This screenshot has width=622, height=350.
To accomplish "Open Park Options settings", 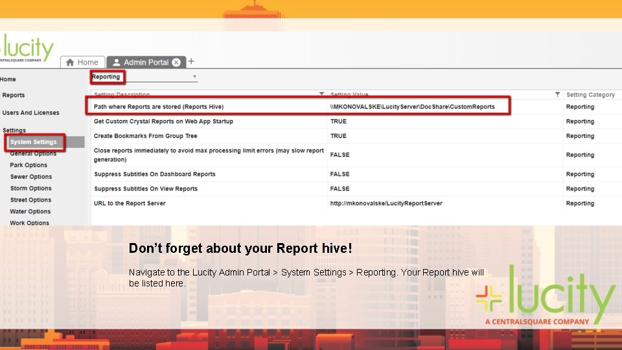I will [29, 165].
